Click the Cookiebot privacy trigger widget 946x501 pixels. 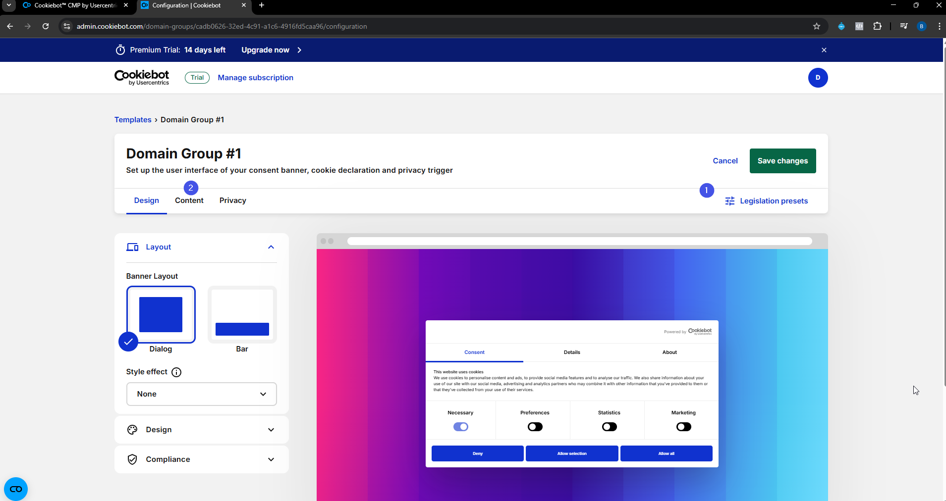16,489
